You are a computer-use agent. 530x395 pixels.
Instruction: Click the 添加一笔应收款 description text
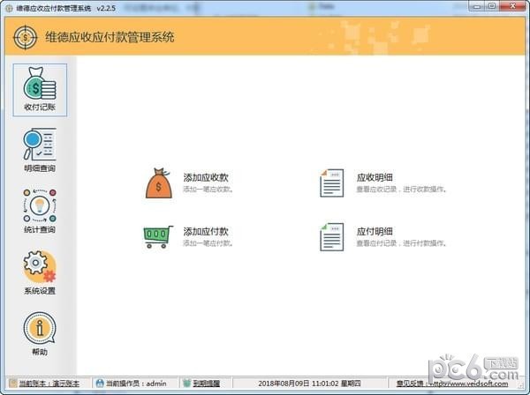208,190
